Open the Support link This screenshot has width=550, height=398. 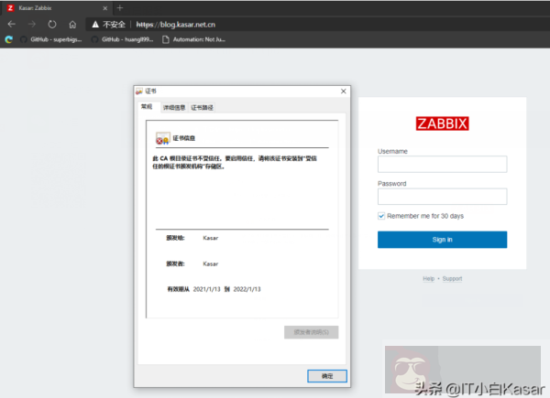pyautogui.click(x=452, y=279)
